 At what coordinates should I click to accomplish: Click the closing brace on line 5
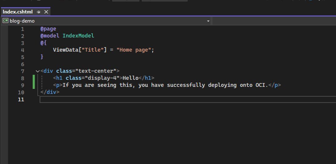pyautogui.click(x=42, y=57)
